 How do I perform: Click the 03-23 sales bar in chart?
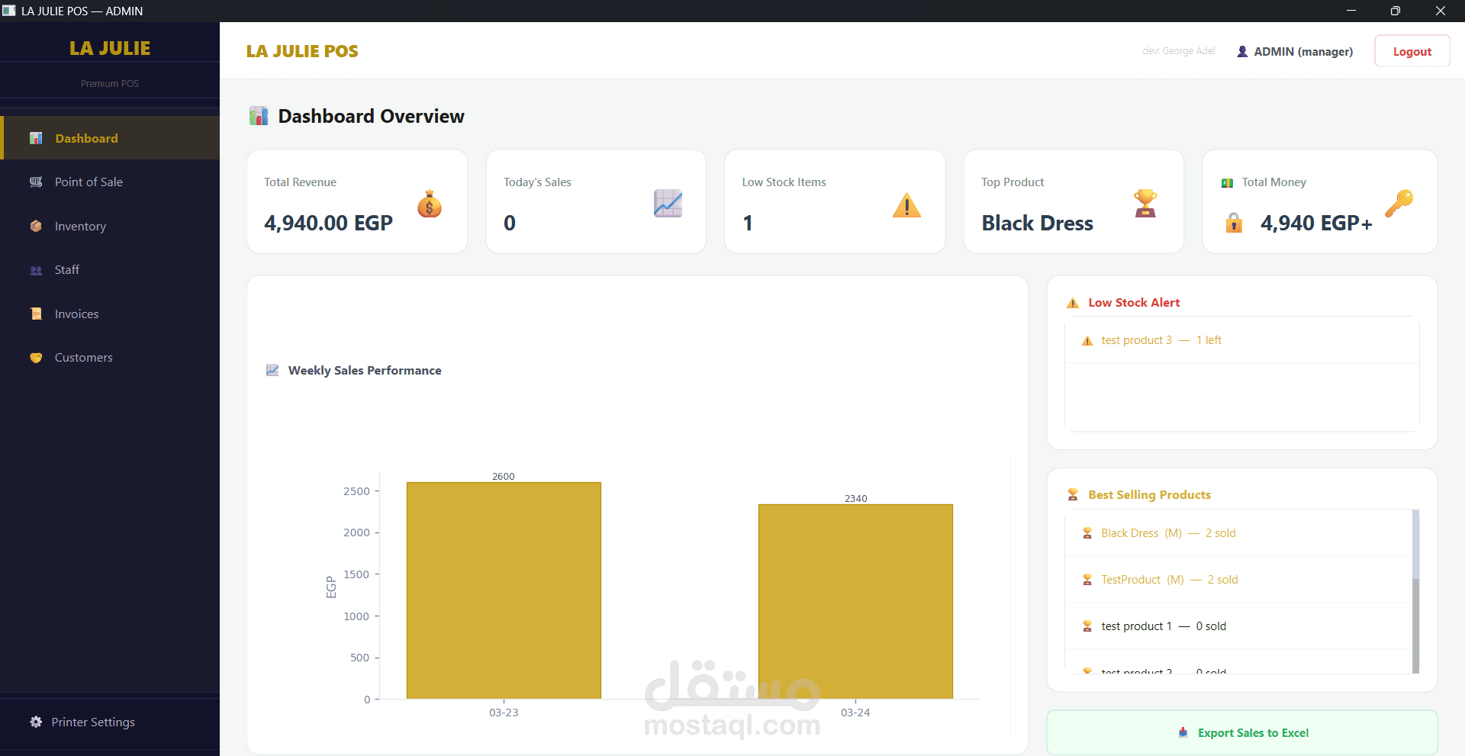click(504, 590)
